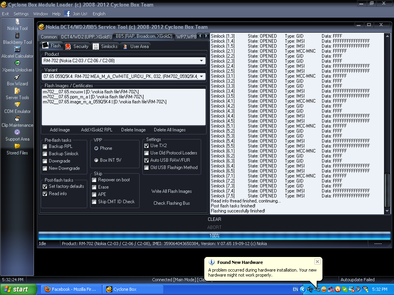Click the tray expand arrow icon
Screen dimensions: 394x295
pos(303,289)
